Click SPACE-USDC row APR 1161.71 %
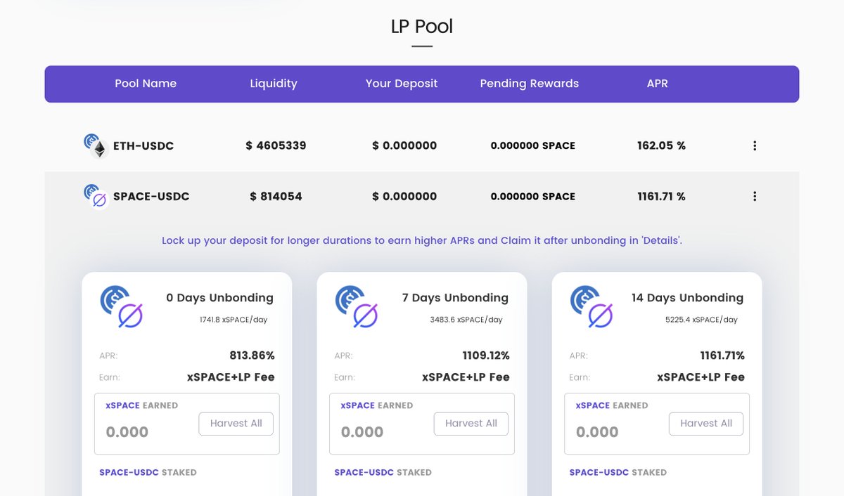The width and height of the screenshot is (844, 496). [661, 197]
